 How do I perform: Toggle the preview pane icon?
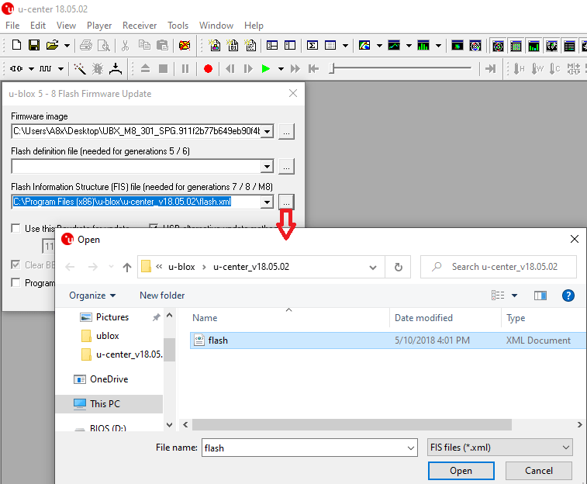point(540,296)
